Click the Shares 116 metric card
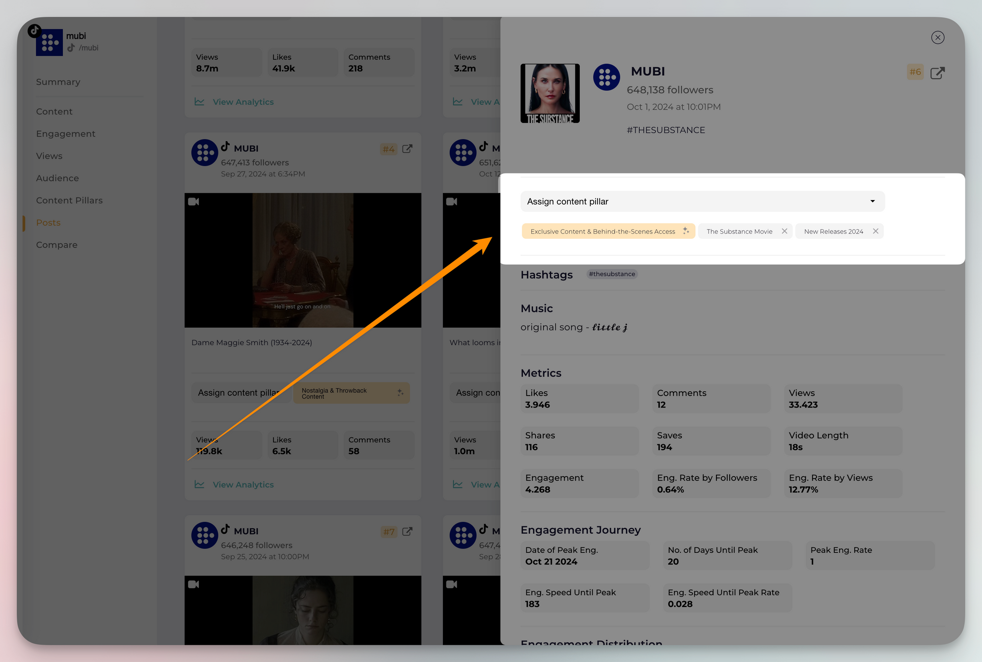The width and height of the screenshot is (982, 662). coord(580,441)
